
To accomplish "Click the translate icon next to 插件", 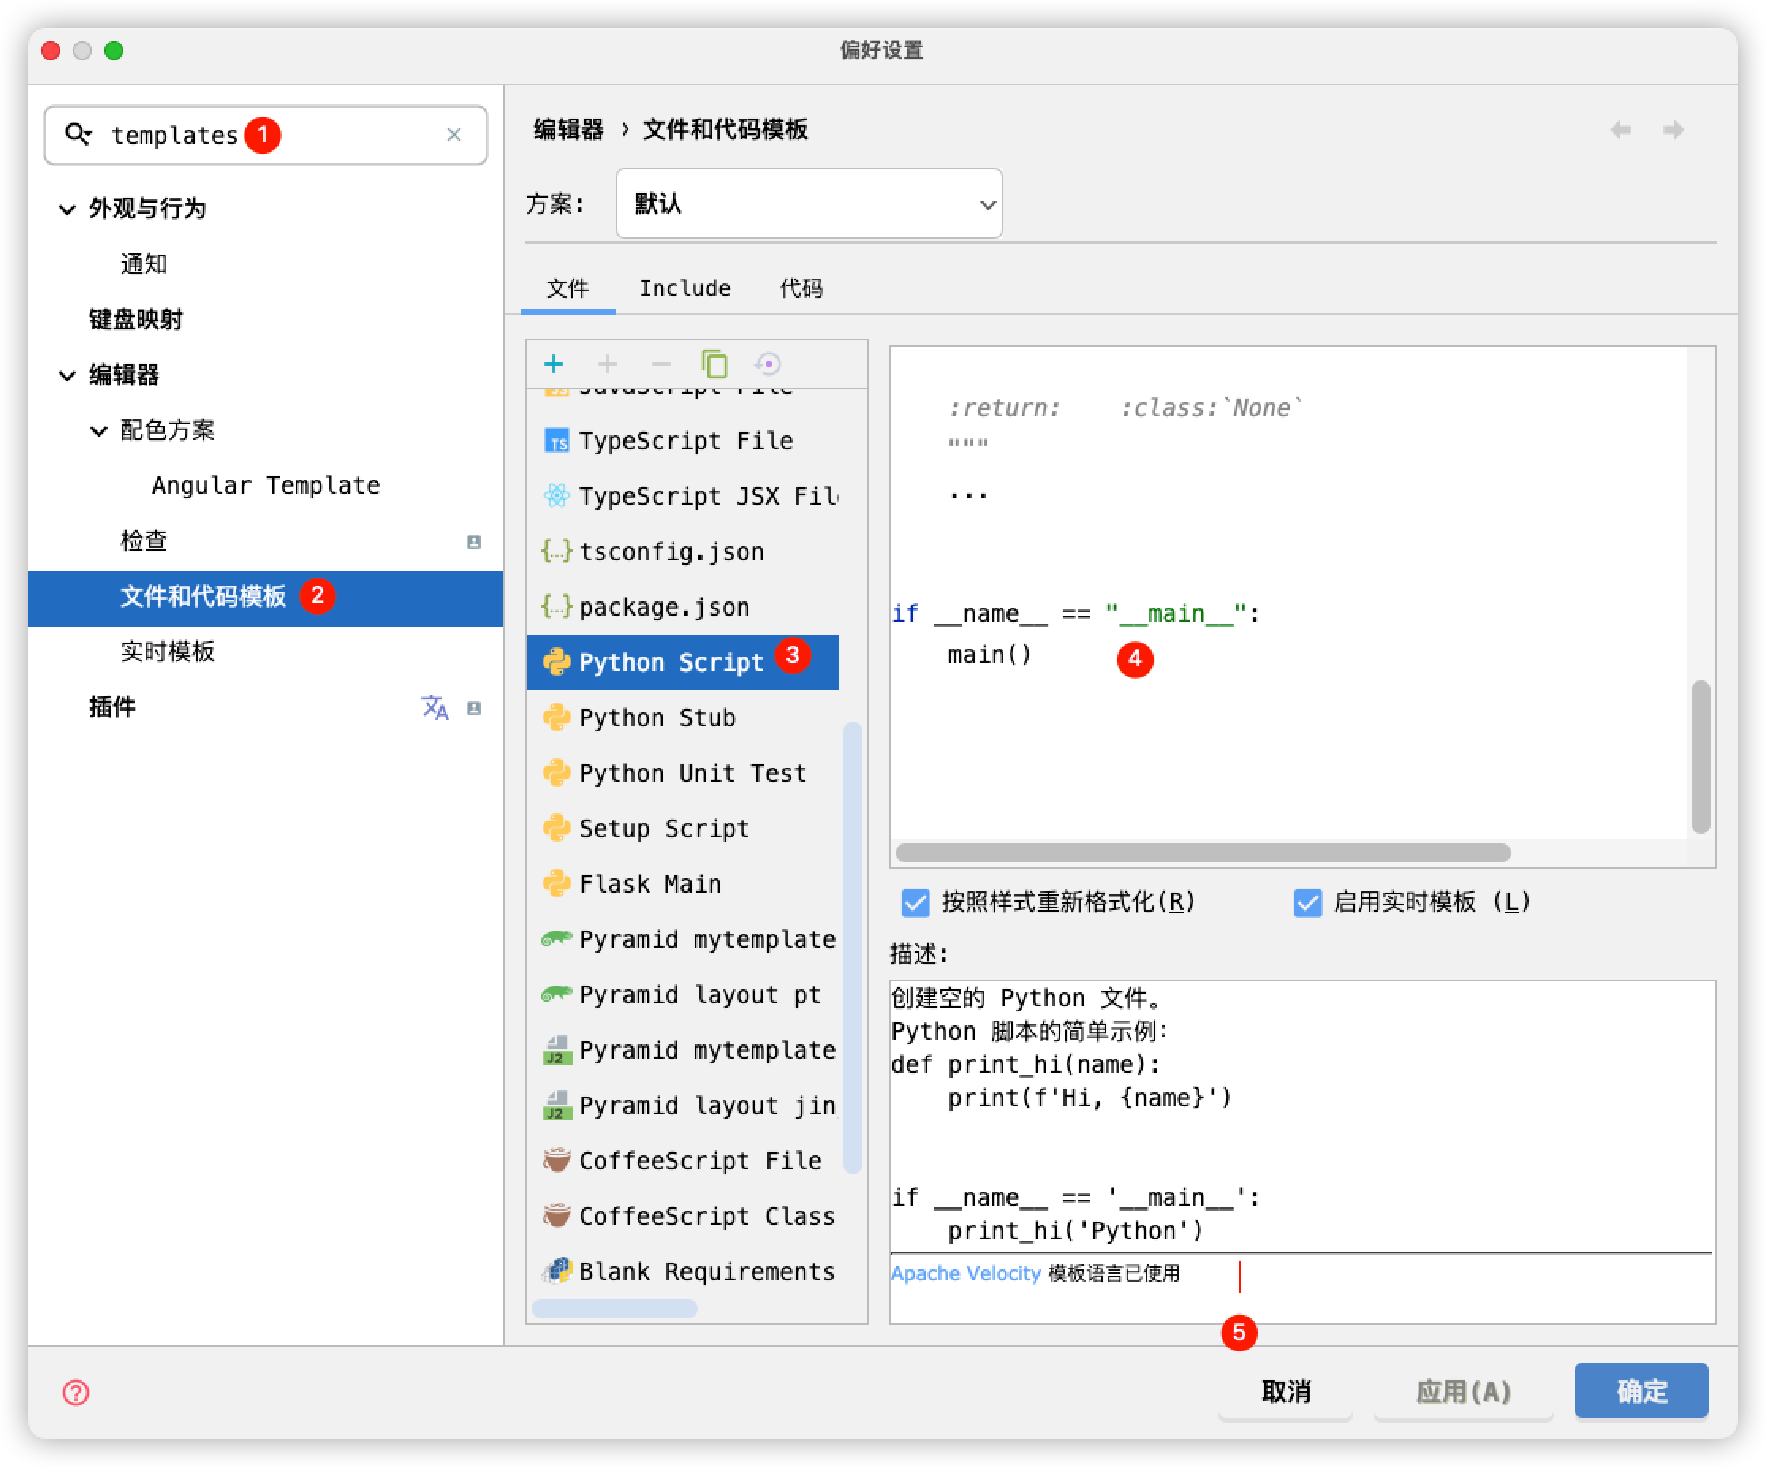I will [434, 707].
